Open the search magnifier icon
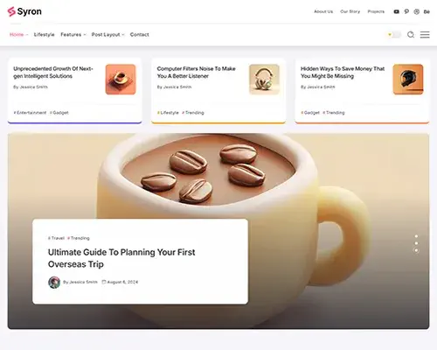Image resolution: width=437 pixels, height=350 pixels. pyautogui.click(x=411, y=35)
